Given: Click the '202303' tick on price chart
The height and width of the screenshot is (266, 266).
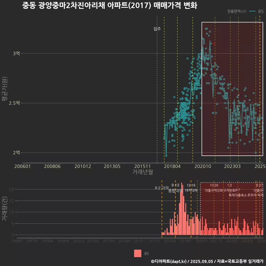Looking at the screenshot, I should coord(232,166).
